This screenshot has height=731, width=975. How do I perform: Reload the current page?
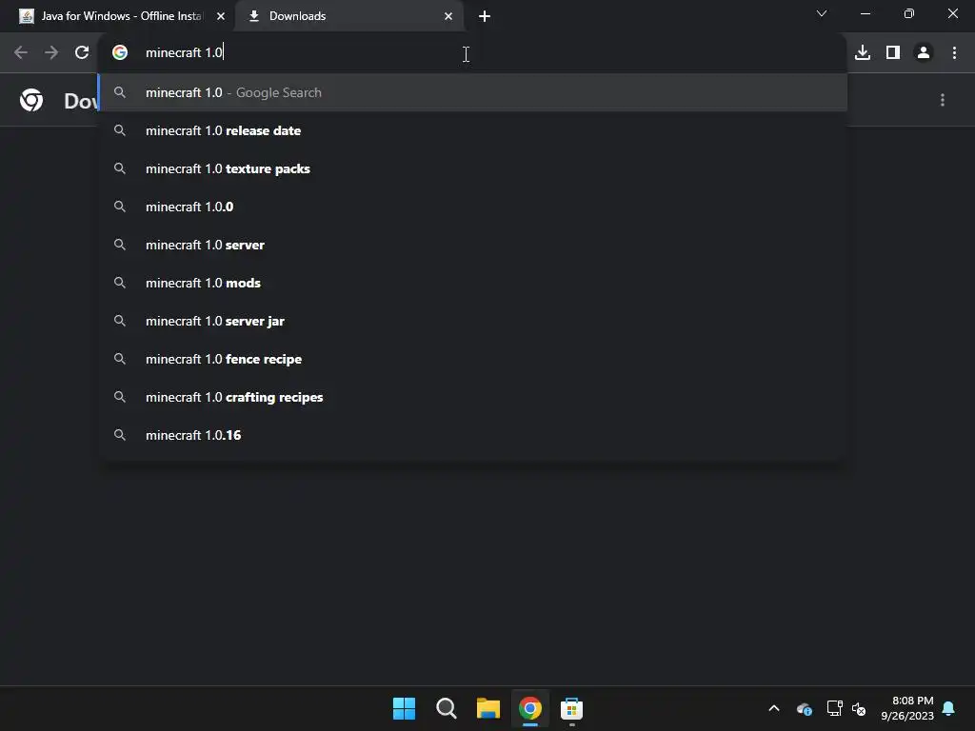pyautogui.click(x=82, y=53)
